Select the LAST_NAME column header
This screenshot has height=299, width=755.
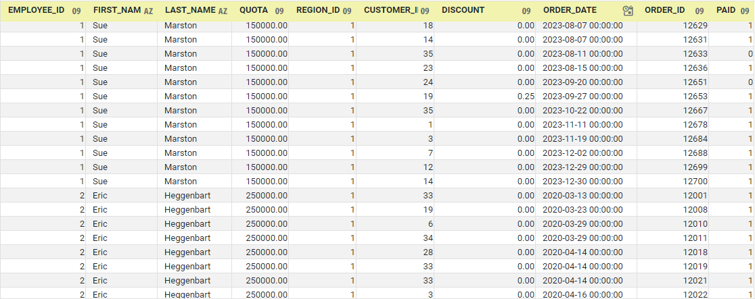190,10
